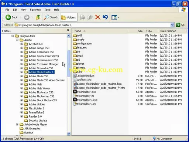Select Eclipse_FlashBuilder_code_readme.htm file icon
This screenshot has height=142, width=189.
tap(75, 84)
